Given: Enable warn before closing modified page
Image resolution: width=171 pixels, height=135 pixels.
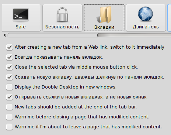Looking at the screenshot, I should 9,117.
